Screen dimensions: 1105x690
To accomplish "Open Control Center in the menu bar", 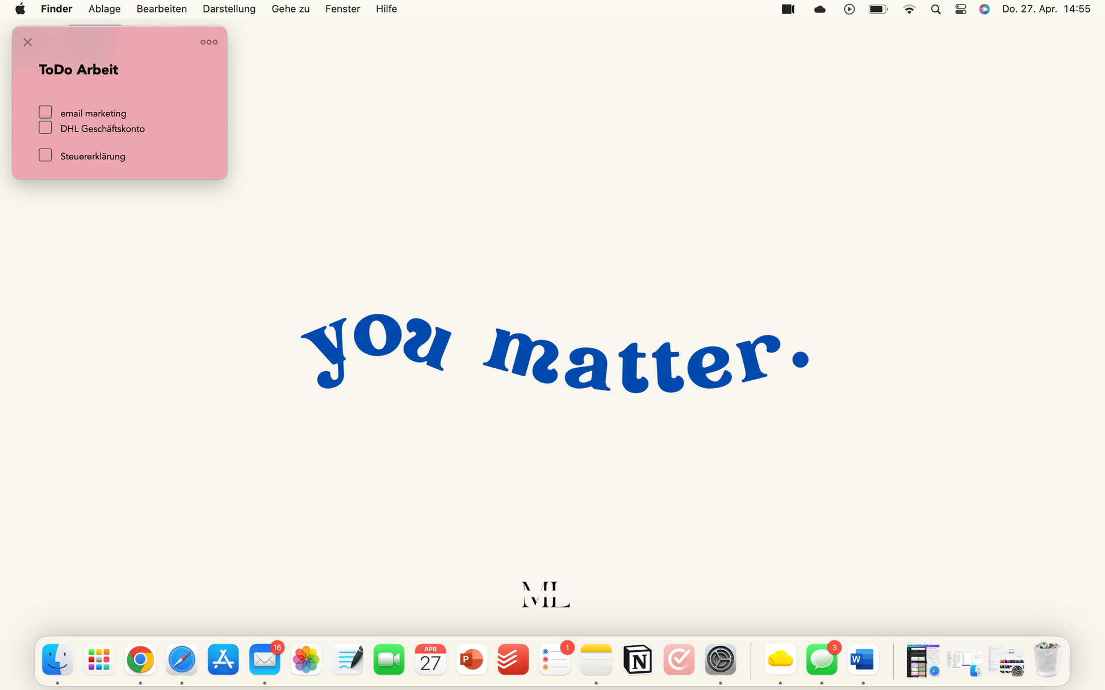I will (960, 9).
